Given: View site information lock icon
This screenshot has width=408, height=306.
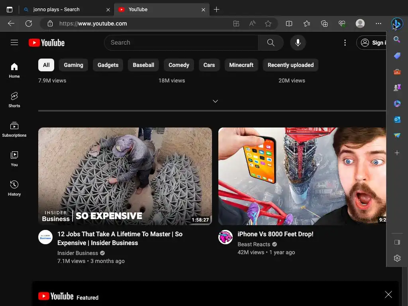Looking at the screenshot, I should tap(50, 24).
